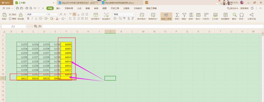Viewport: 264px width, 102px height.
Task: Open number format dropdown (常规)
Action: (134, 15)
